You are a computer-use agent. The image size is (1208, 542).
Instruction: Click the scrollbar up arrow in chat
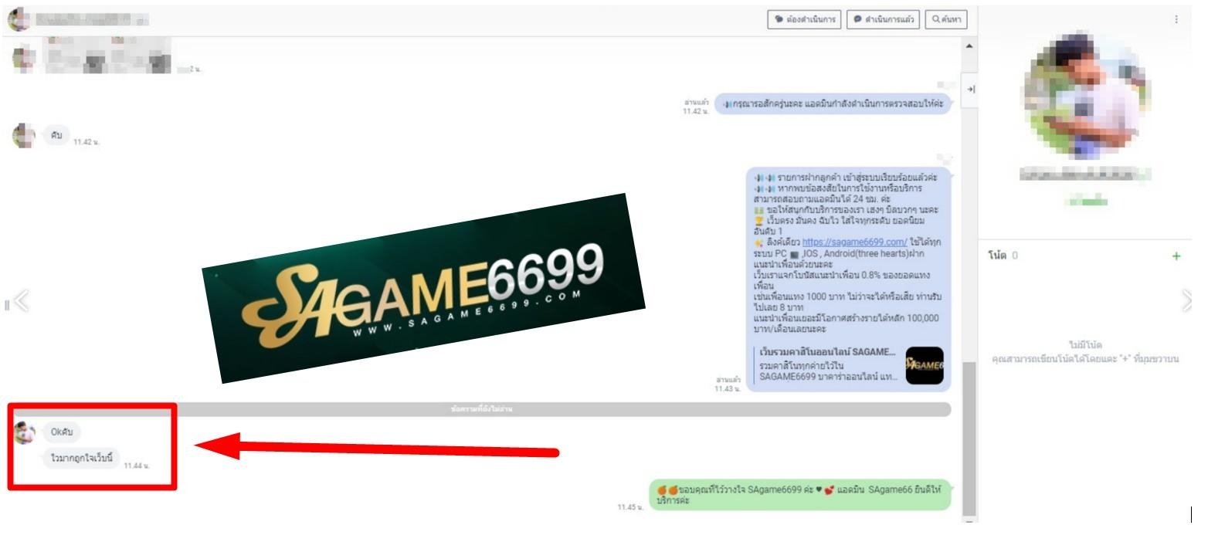pos(970,46)
